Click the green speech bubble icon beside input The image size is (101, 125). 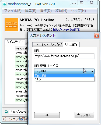6,112
